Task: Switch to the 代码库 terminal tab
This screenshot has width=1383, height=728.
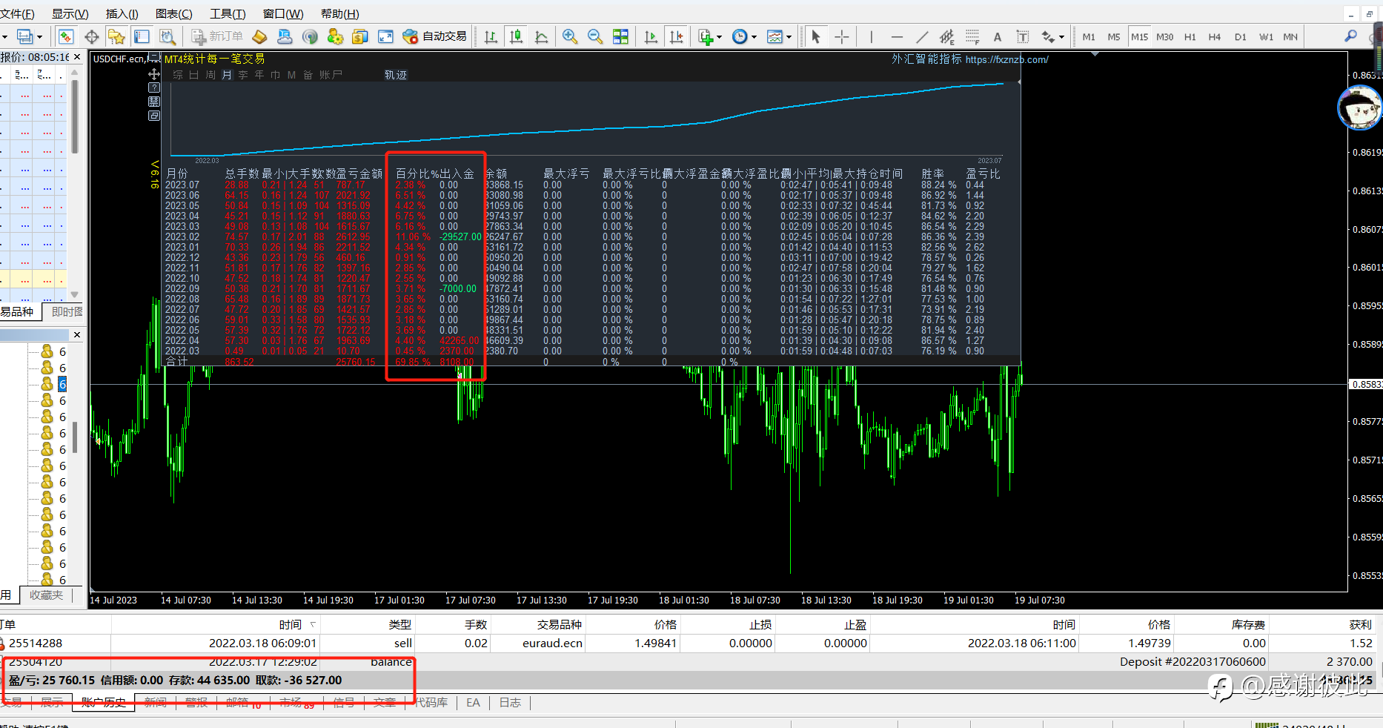Action: [431, 702]
